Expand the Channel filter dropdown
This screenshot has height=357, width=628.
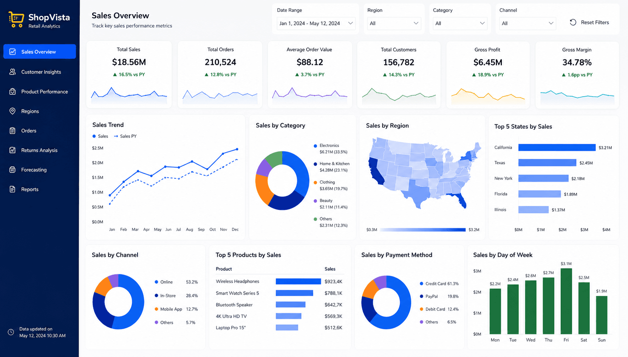[x=527, y=23]
